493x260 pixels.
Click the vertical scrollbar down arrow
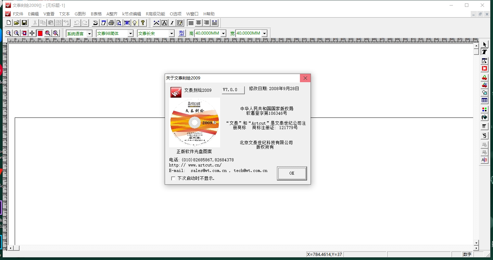pos(476,243)
